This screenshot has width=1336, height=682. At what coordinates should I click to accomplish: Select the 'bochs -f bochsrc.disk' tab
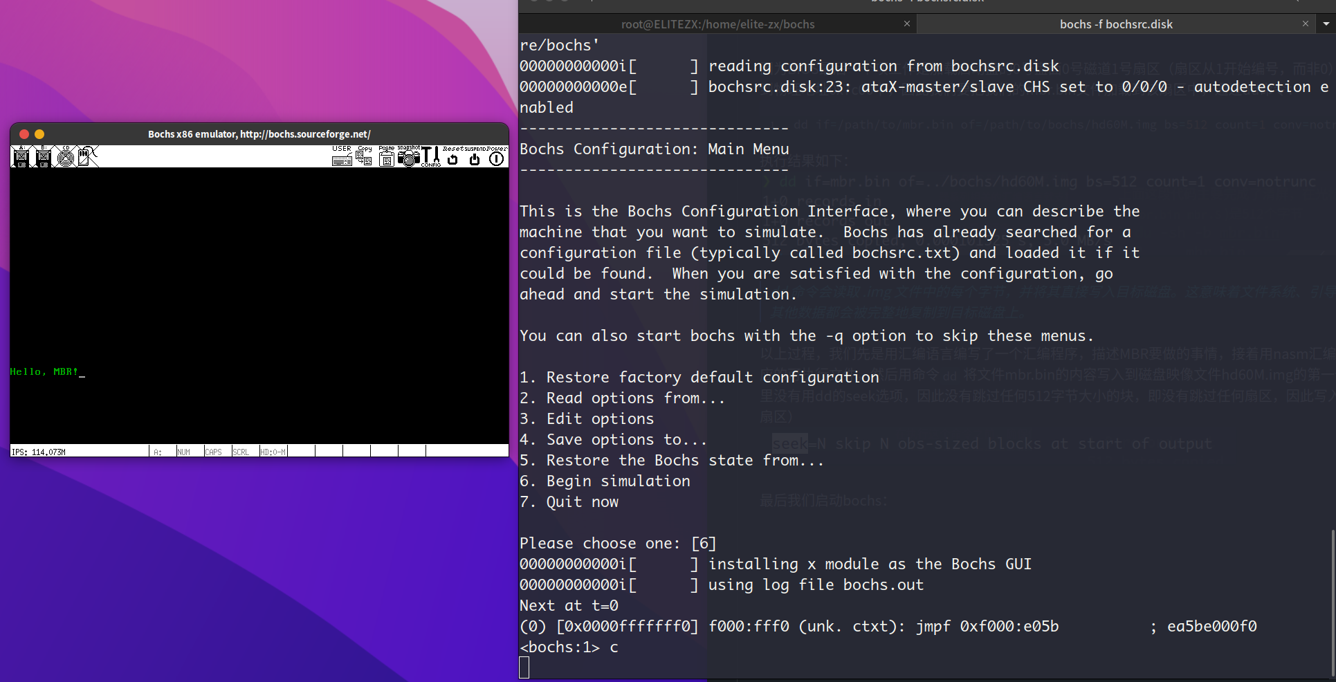coord(1116,24)
